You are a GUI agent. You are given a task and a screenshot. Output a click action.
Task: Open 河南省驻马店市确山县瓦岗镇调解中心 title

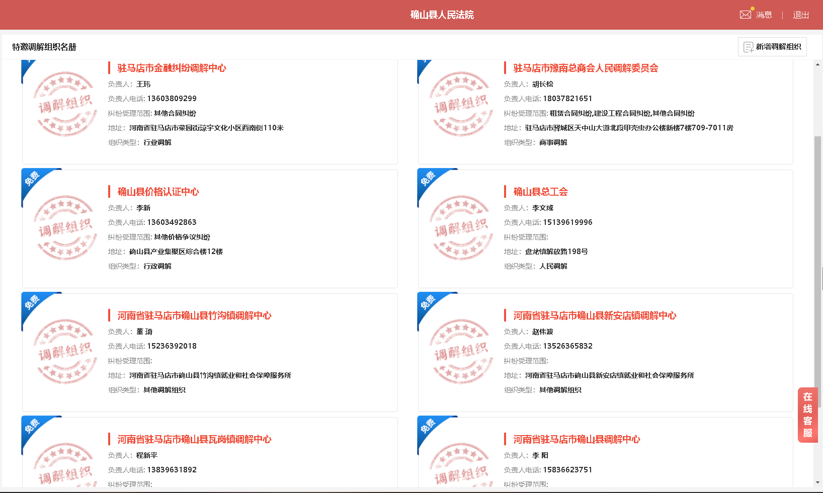[194, 439]
